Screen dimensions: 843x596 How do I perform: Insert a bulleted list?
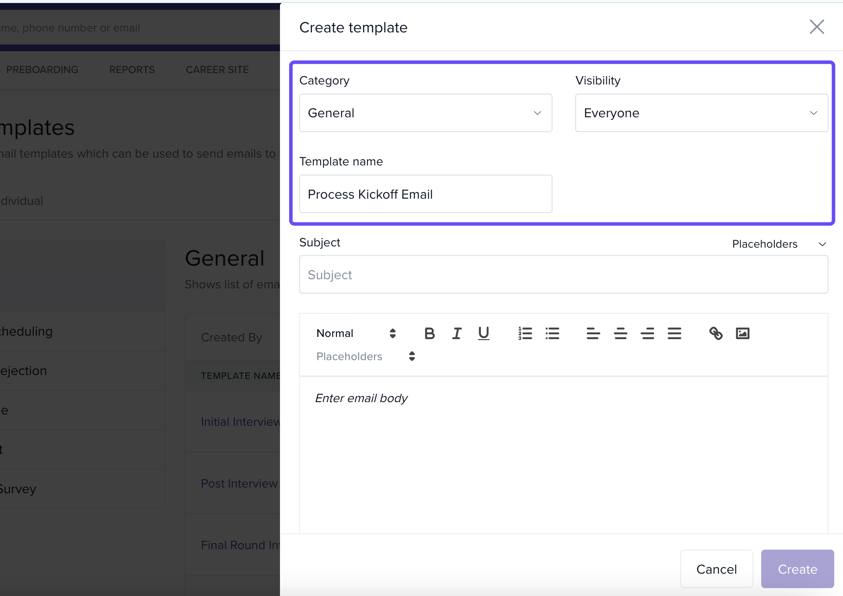coord(552,333)
